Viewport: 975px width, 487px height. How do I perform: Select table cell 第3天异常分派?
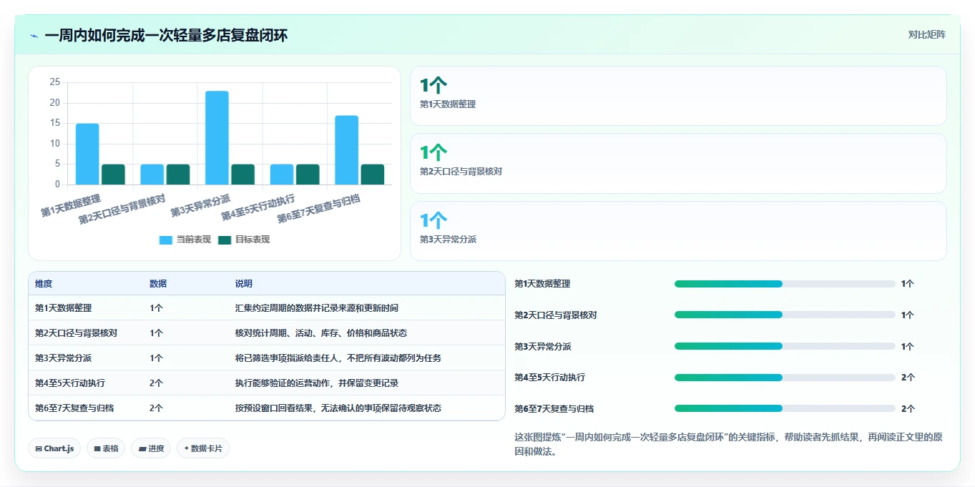(x=63, y=358)
